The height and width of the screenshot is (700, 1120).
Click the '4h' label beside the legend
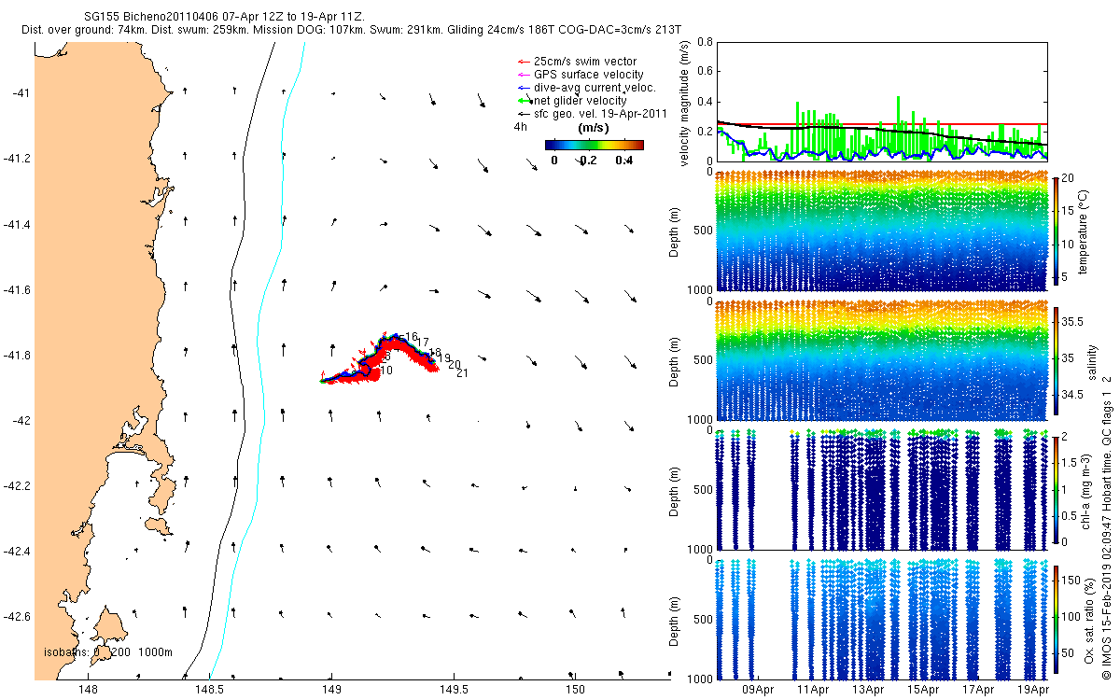click(x=520, y=126)
